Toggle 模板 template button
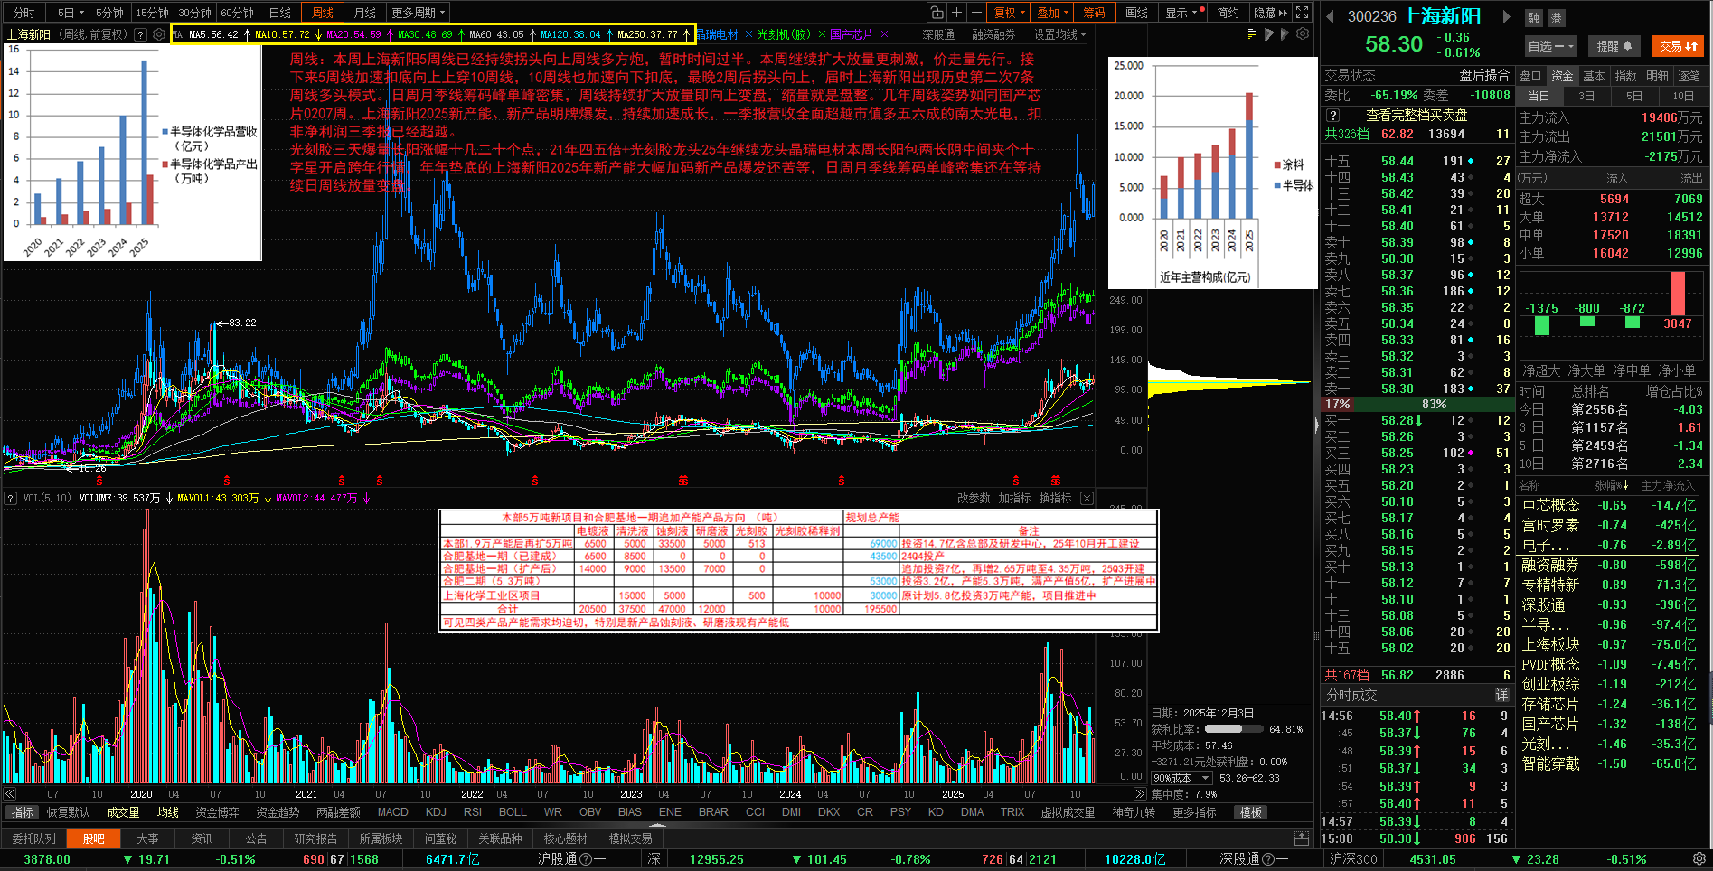 pyautogui.click(x=1251, y=812)
